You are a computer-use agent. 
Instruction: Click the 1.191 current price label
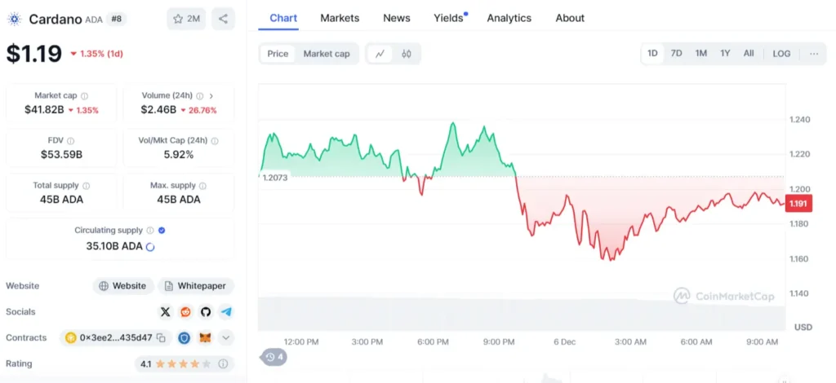point(798,203)
